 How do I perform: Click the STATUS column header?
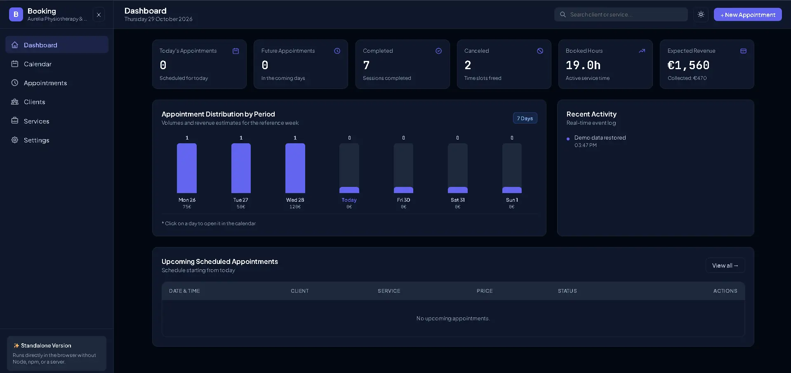pos(567,291)
